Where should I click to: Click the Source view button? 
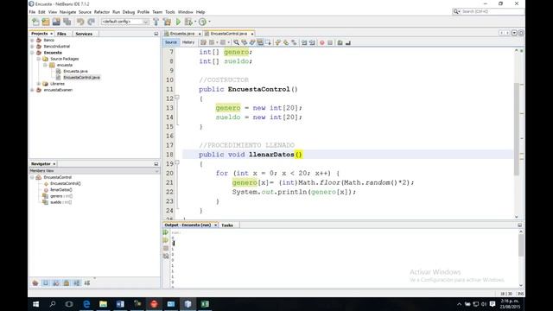[171, 42]
